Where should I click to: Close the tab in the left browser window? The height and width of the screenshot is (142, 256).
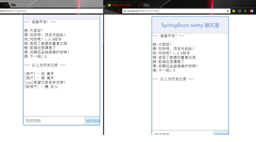6,5
